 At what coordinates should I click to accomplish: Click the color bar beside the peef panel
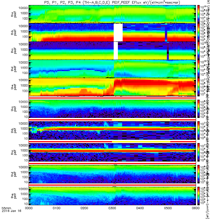click(x=199, y=87)
